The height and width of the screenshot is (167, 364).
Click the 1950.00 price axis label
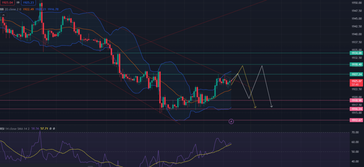point(357,3)
